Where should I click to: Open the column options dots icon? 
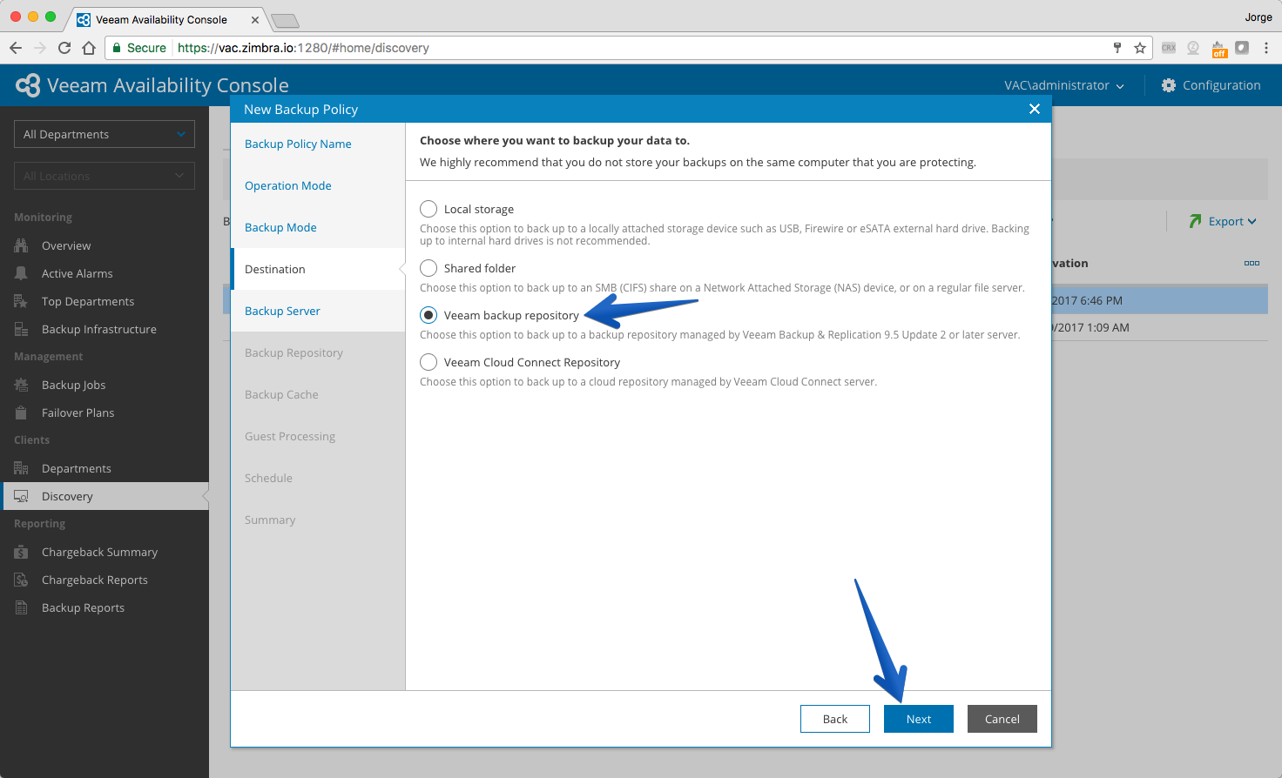[x=1252, y=263]
